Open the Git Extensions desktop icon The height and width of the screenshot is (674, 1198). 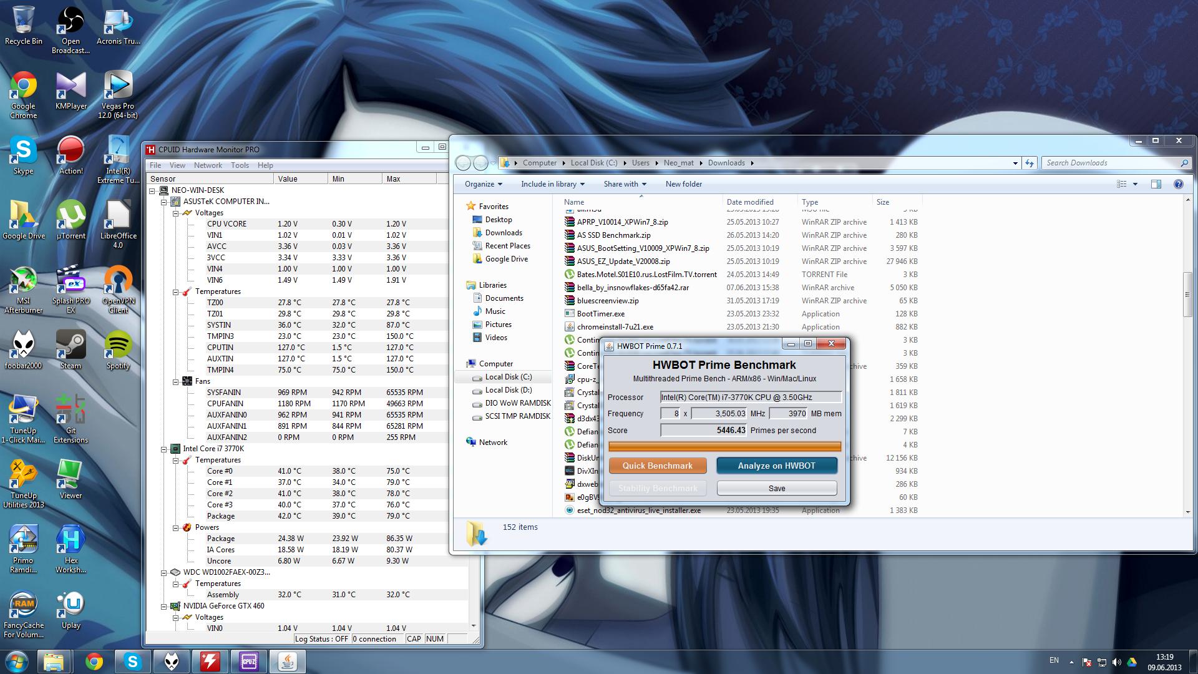pos(71,419)
